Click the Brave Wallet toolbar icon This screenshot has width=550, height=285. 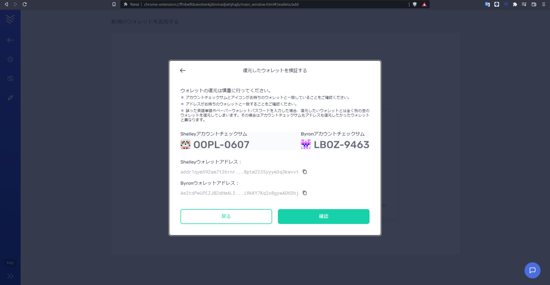point(534,4)
